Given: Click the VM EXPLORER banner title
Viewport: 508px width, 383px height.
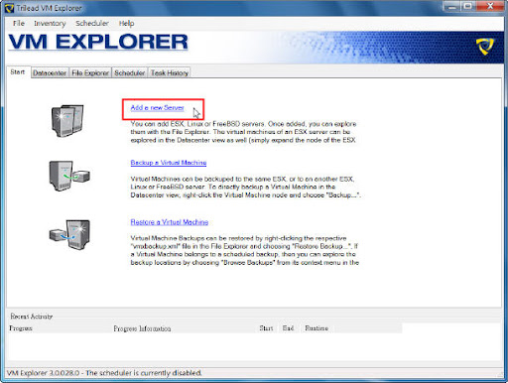Looking at the screenshot, I should (98, 43).
